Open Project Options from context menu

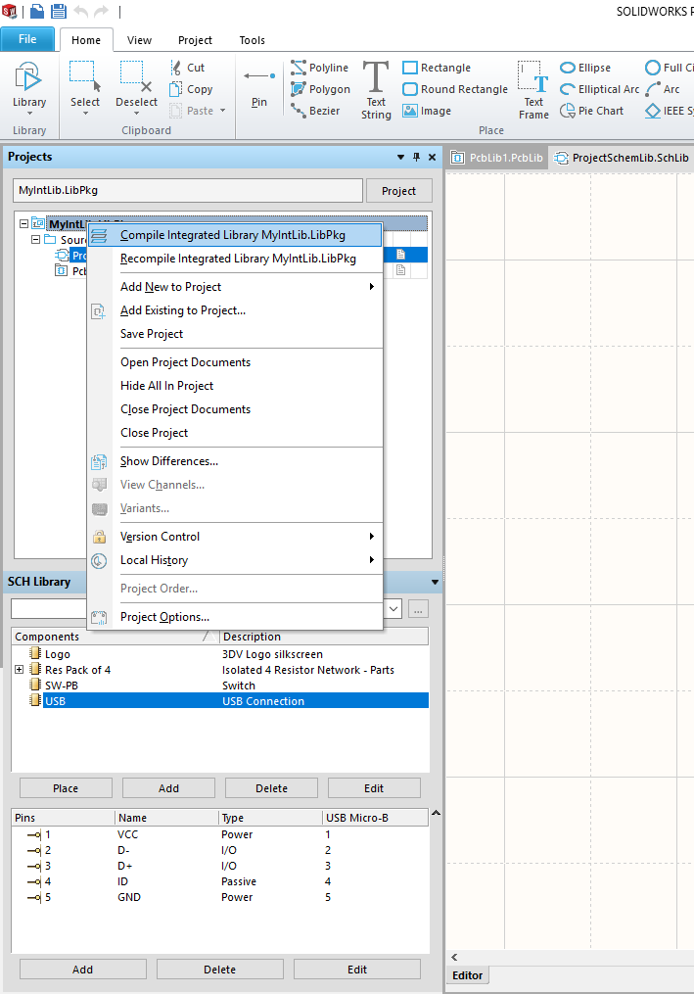coord(235,617)
